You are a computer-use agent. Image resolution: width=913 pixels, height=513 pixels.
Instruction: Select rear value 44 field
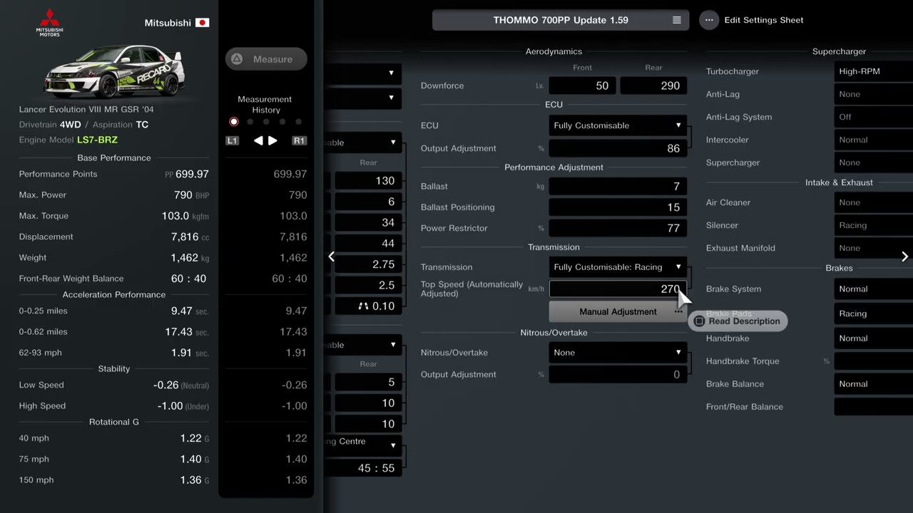coord(368,244)
